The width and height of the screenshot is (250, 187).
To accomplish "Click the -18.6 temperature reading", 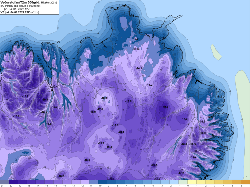I will click(128, 101).
